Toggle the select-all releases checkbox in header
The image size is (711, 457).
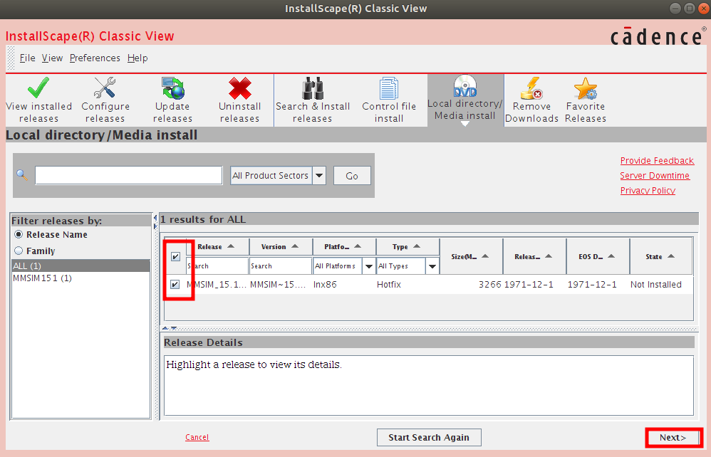[x=175, y=257]
